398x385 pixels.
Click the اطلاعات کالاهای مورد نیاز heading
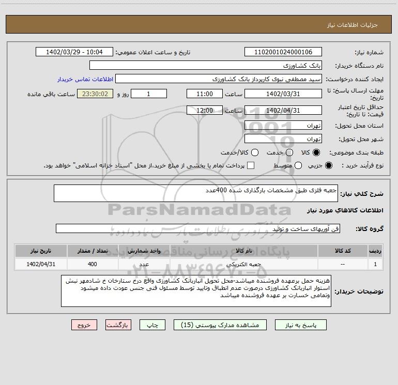[345, 210]
